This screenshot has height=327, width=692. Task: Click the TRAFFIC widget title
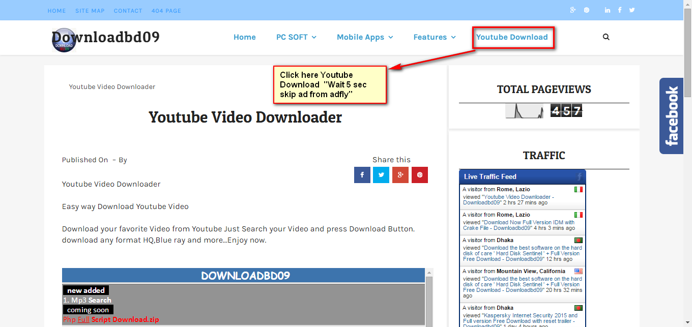pos(544,156)
